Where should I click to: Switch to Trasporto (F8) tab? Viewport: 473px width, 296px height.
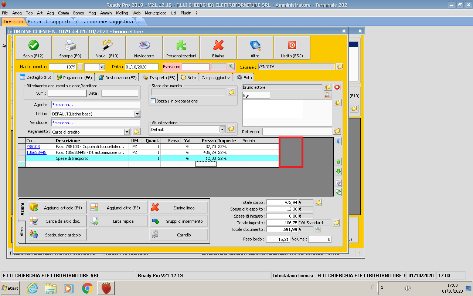point(159,77)
